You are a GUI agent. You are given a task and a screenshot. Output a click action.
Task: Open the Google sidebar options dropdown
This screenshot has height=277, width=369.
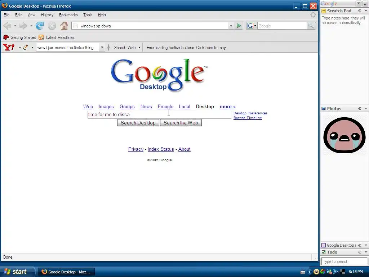pos(359,4)
